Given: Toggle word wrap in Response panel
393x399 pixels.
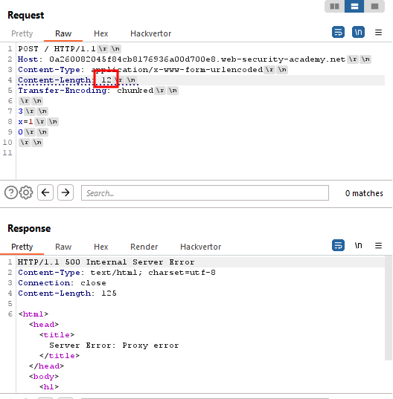Looking at the screenshot, I should [x=338, y=245].
